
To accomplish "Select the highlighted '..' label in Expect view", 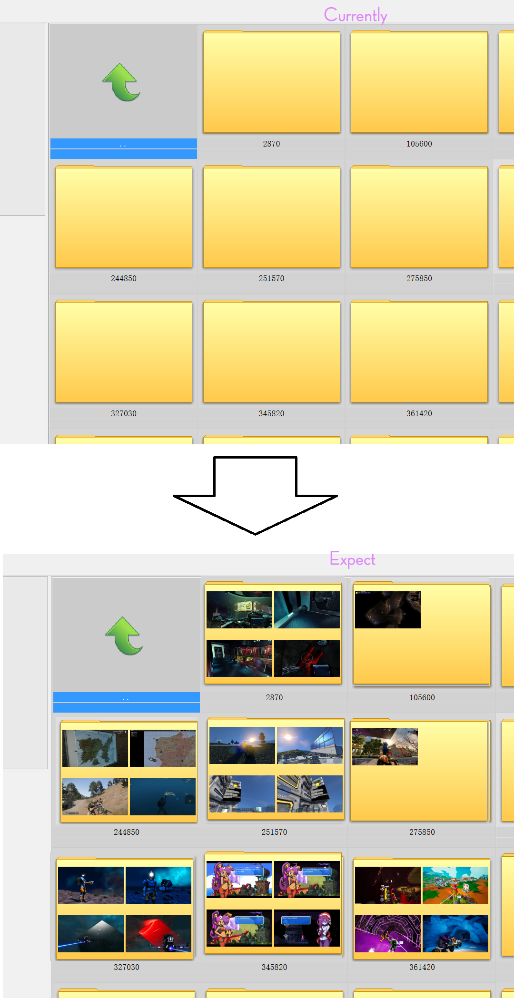I will (127, 698).
